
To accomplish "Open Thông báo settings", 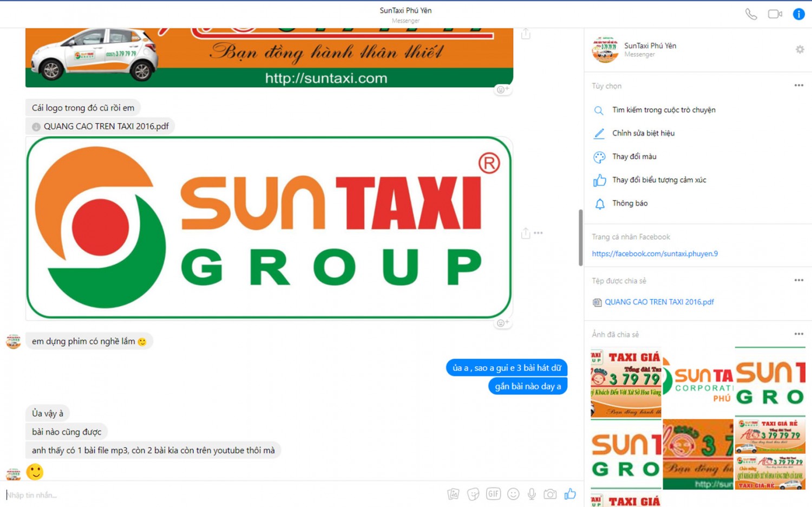I will (x=630, y=203).
